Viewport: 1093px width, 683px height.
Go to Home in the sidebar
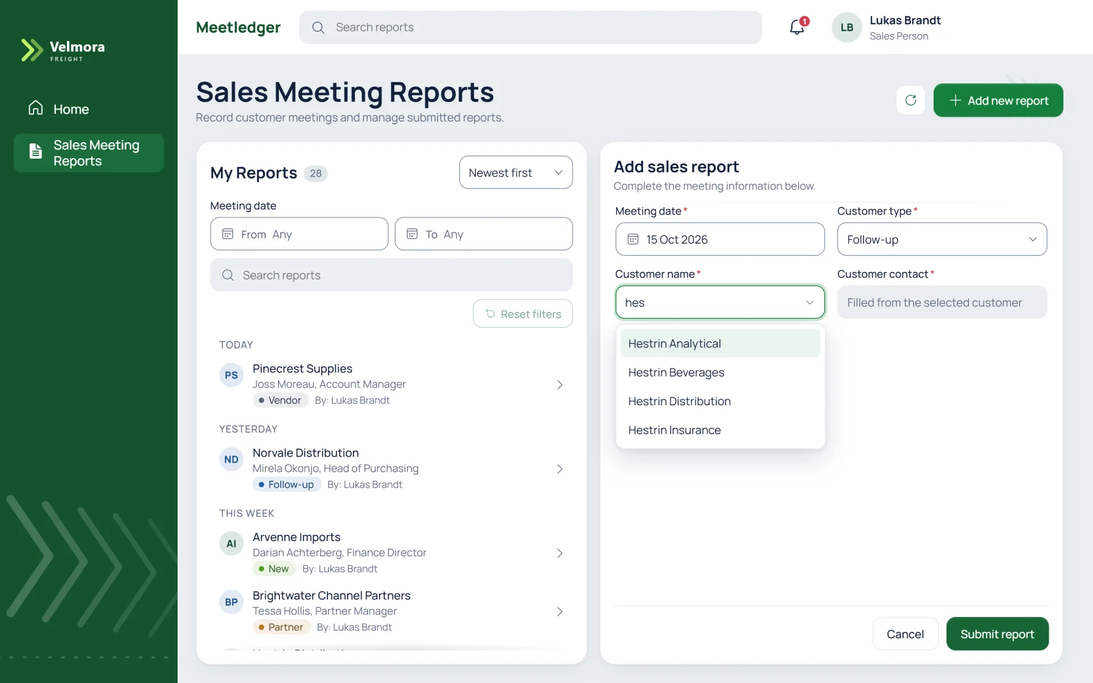click(x=88, y=109)
